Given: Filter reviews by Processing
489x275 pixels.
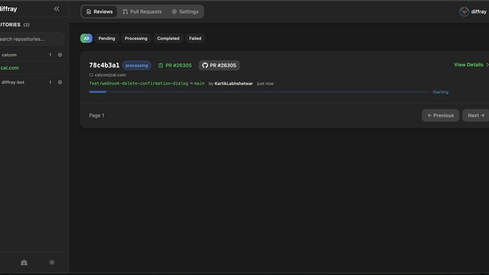Looking at the screenshot, I should coord(136,38).
